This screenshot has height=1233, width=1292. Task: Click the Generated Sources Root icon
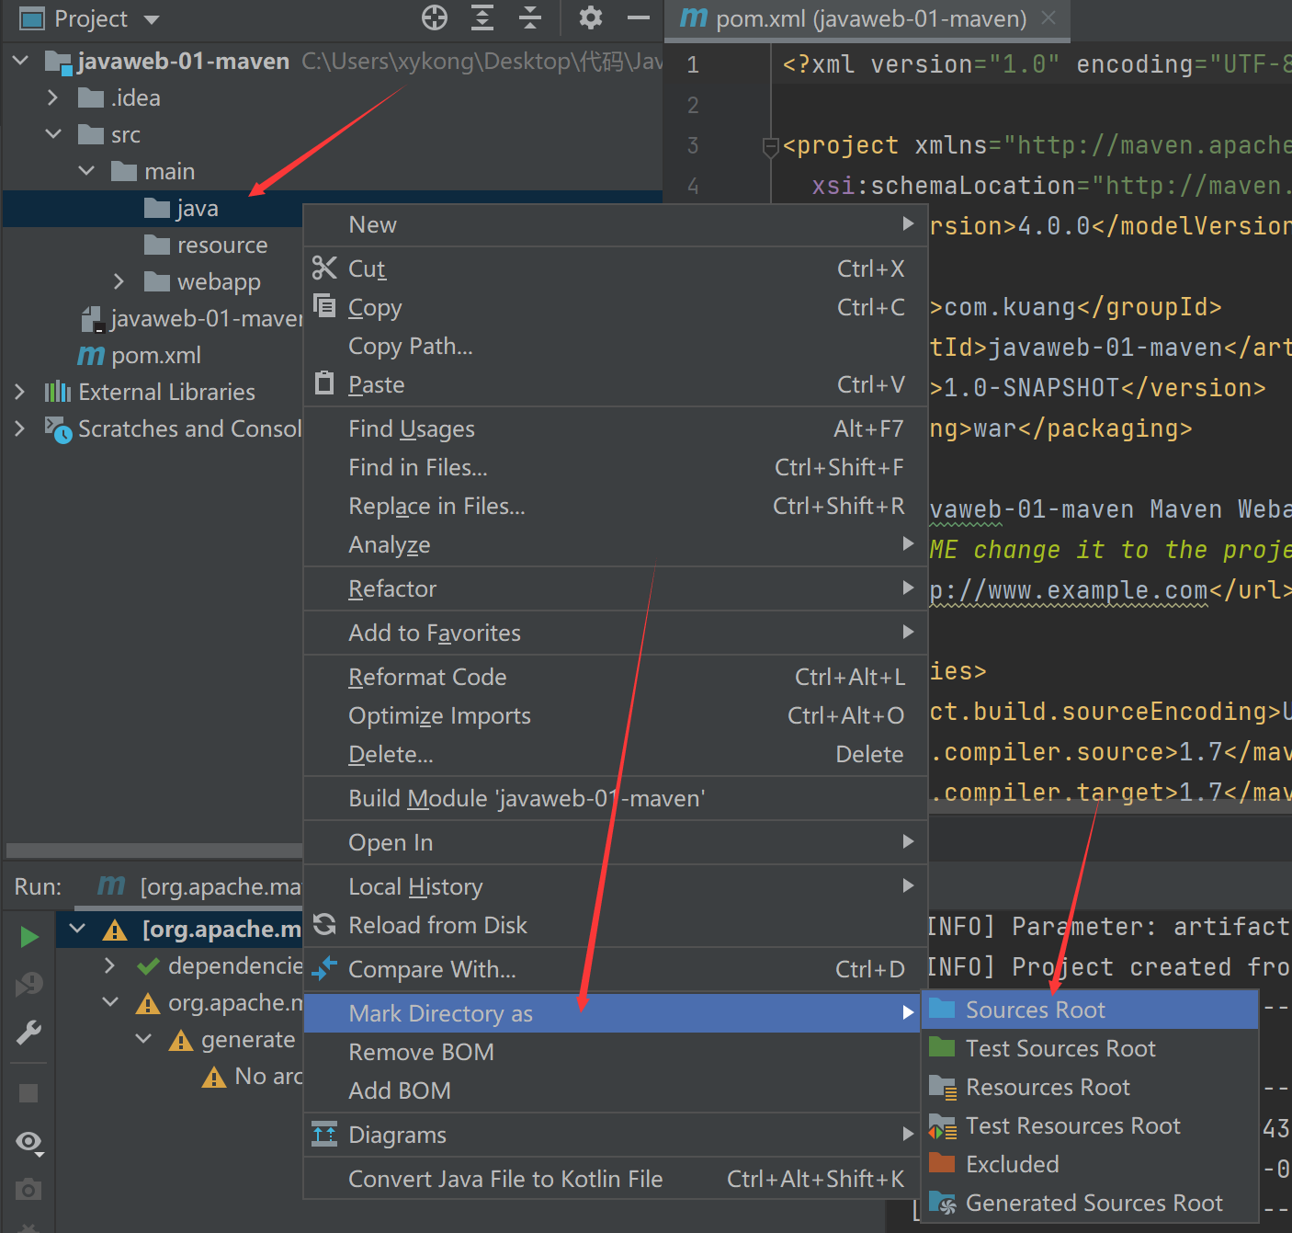(943, 1202)
